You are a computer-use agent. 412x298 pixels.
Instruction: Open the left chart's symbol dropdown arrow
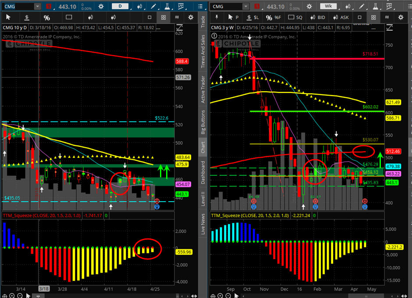coord(37,7)
